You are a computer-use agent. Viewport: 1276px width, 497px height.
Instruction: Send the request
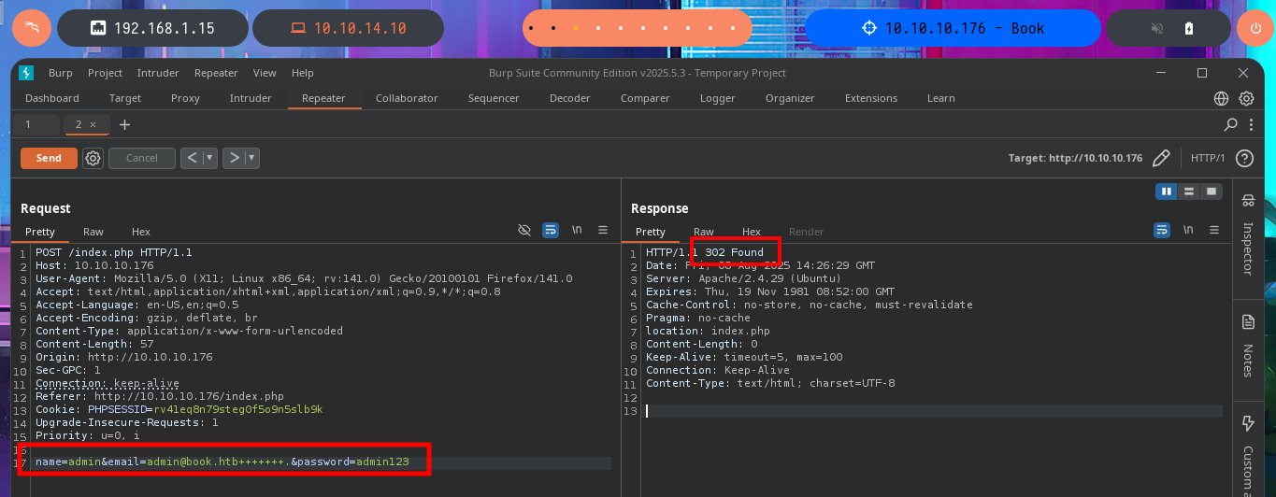[49, 158]
